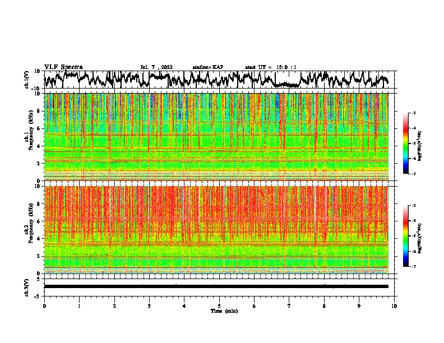The image size is (444, 343).
Task: Click the "-7" tick on ch.2 colorbar
Action: click(413, 267)
